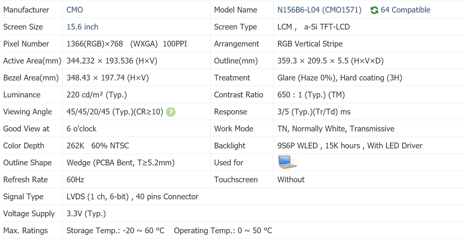Click the 3.3V voltage supply value
The height and width of the screenshot is (239, 464).
coord(86,214)
